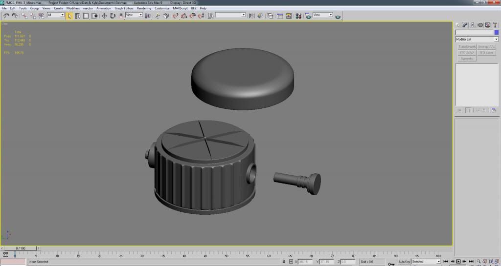
Task: Click the Quick Render teapot icon
Action: pyautogui.click(x=338, y=16)
